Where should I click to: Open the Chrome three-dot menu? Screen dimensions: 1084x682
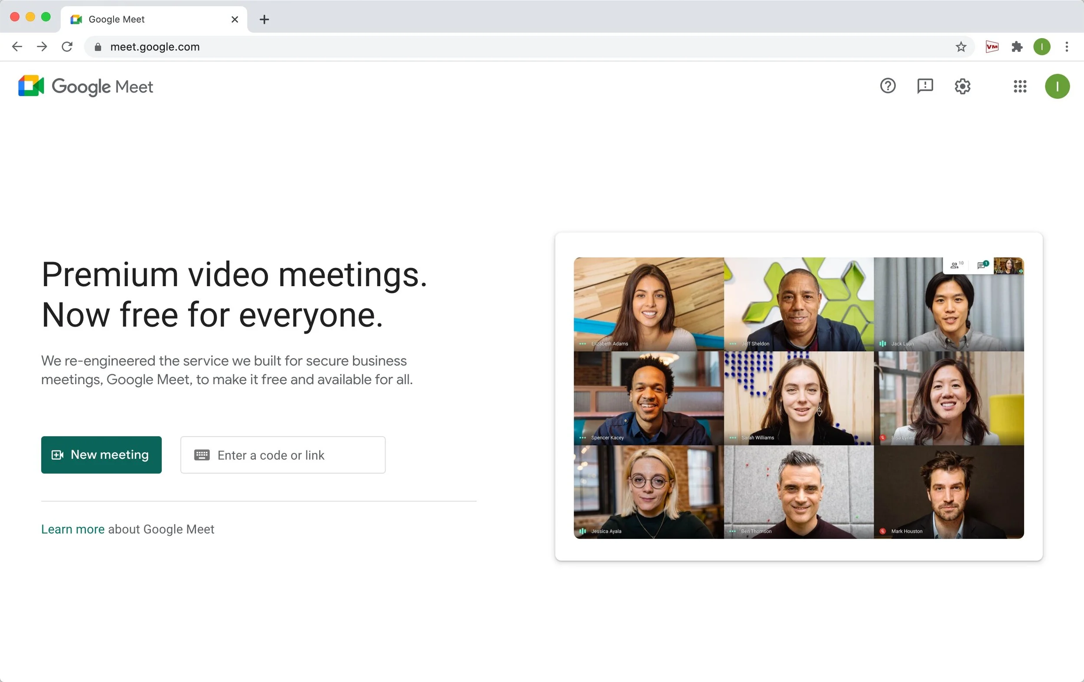tap(1067, 47)
